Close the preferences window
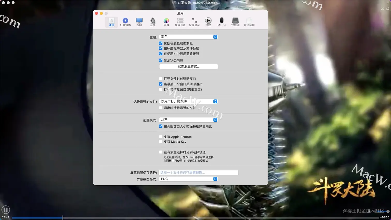Image resolution: width=391 pixels, height=220 pixels. coord(96,13)
